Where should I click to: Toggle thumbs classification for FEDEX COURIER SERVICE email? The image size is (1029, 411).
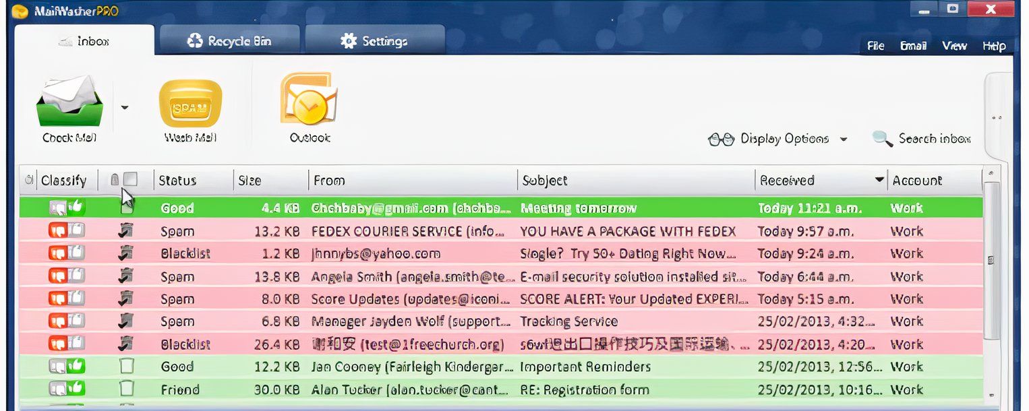(x=67, y=231)
